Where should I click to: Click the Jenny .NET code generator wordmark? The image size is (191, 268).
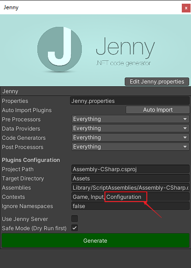click(125, 51)
